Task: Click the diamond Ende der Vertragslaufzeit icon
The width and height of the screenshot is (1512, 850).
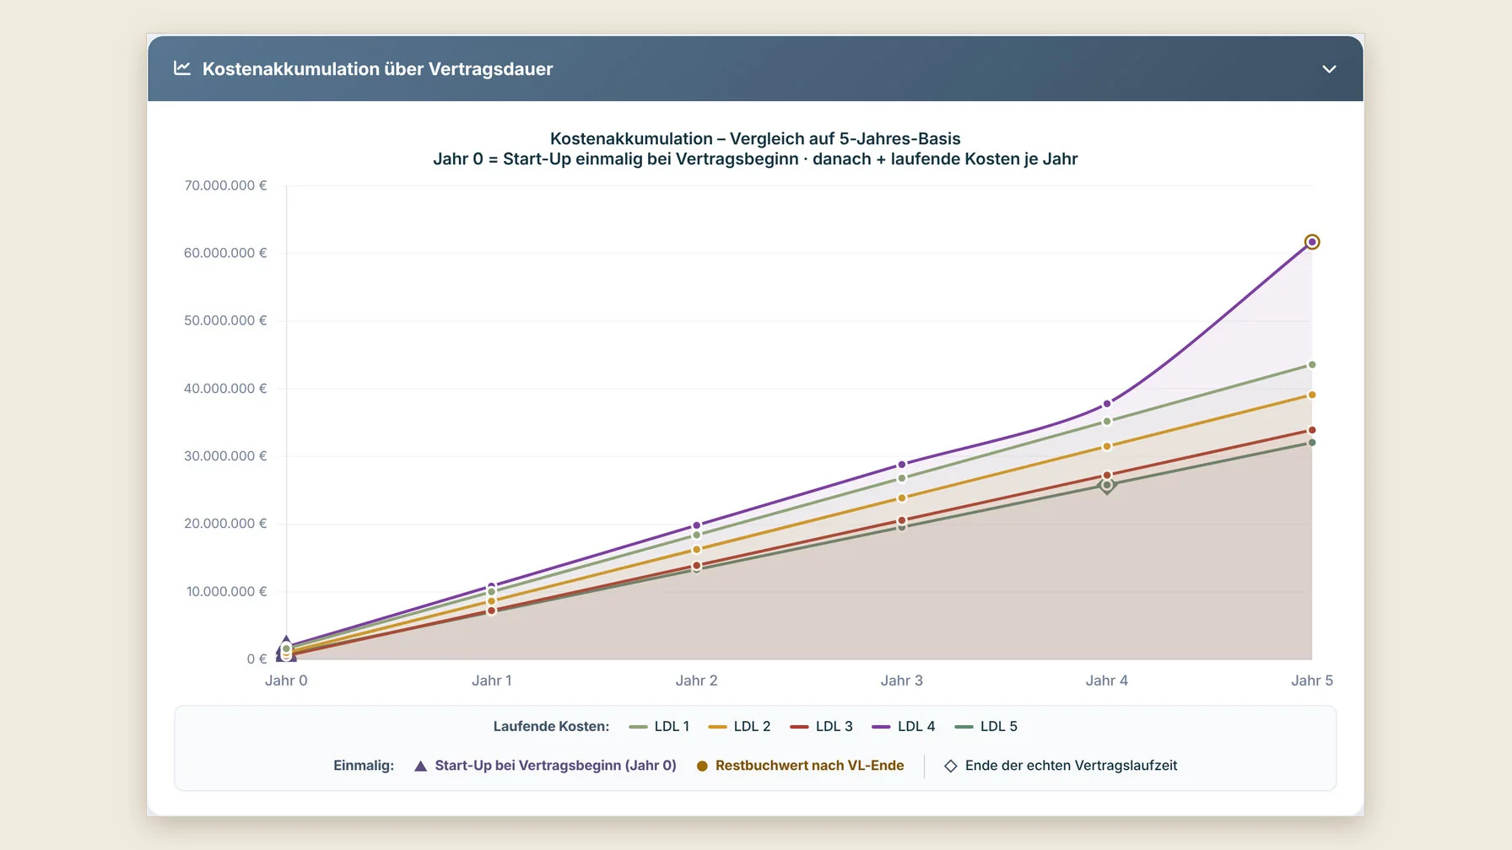Action: point(950,766)
